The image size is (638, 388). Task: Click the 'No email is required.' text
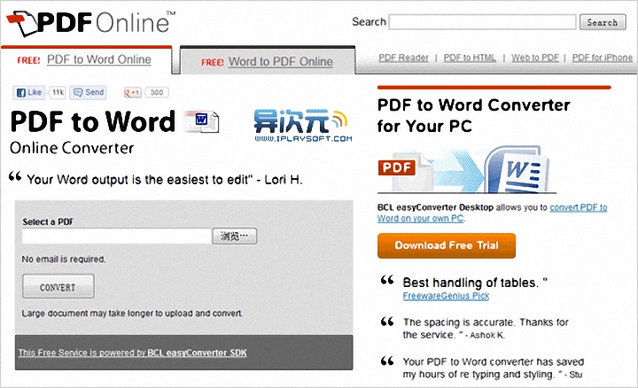click(64, 259)
